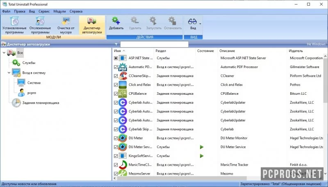This screenshot has height=187, width=328.
Task: Select Службы in the tree
Action: pyautogui.click(x=29, y=63)
